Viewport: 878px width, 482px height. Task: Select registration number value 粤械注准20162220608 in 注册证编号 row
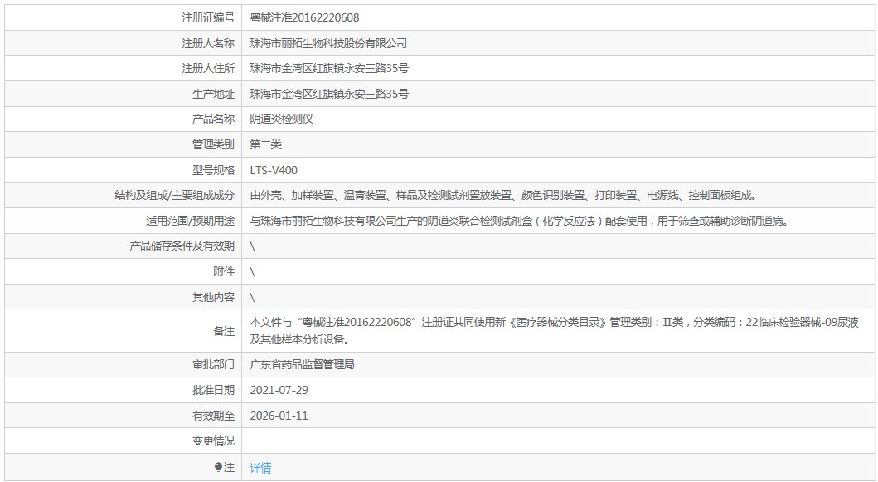[304, 18]
